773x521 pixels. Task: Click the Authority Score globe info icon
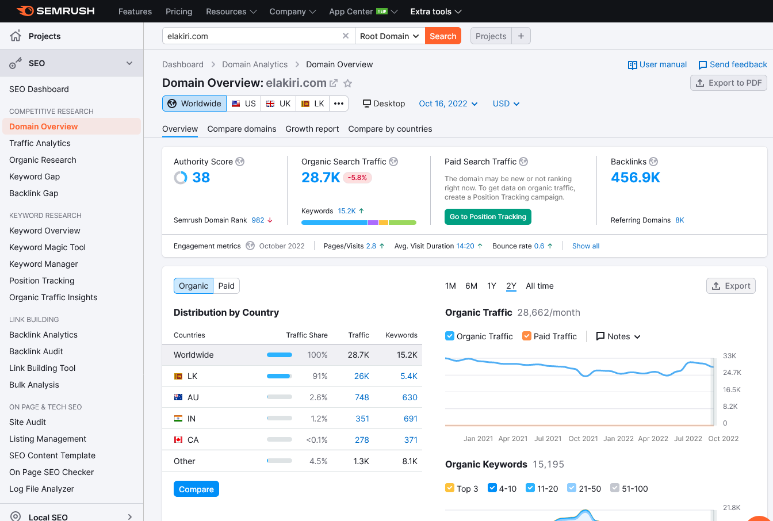click(x=240, y=162)
